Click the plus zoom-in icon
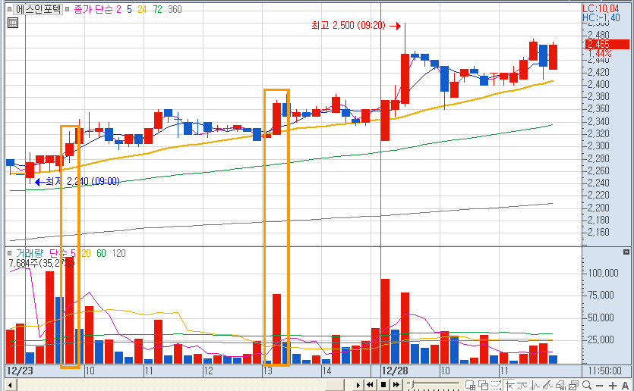This screenshot has width=634, height=391. [x=613, y=385]
